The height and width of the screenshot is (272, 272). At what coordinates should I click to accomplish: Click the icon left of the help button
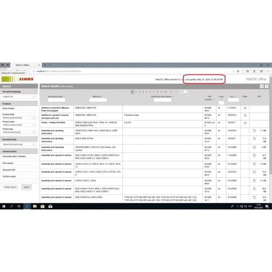coord(262,86)
